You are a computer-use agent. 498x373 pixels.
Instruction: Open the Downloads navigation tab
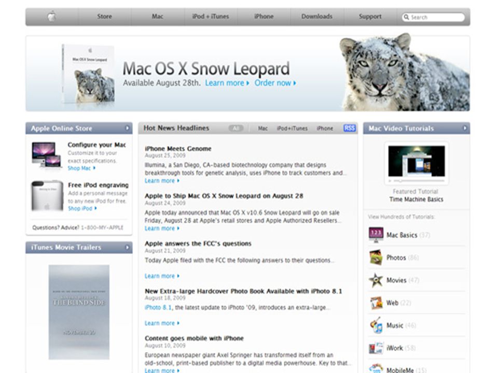pyautogui.click(x=316, y=17)
